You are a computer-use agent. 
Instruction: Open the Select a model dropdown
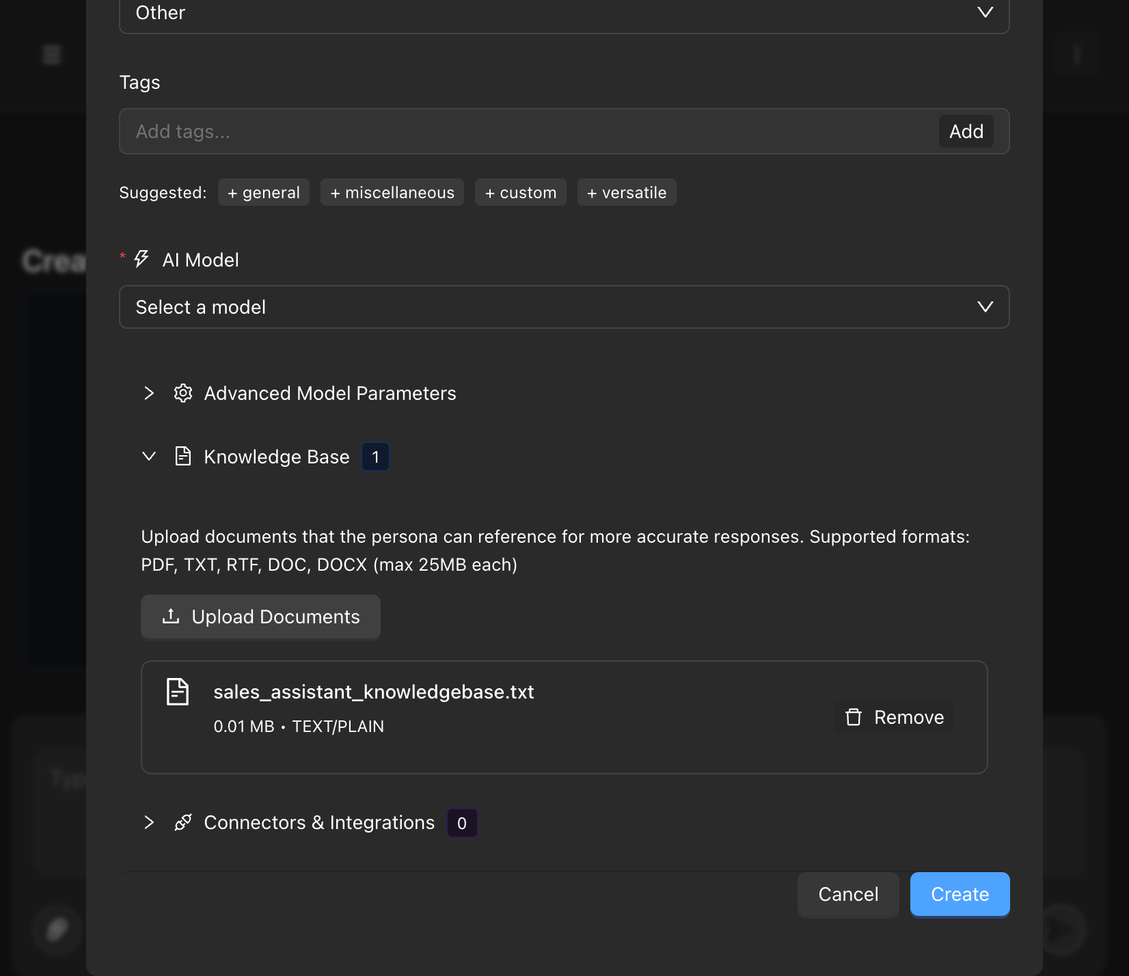(564, 307)
